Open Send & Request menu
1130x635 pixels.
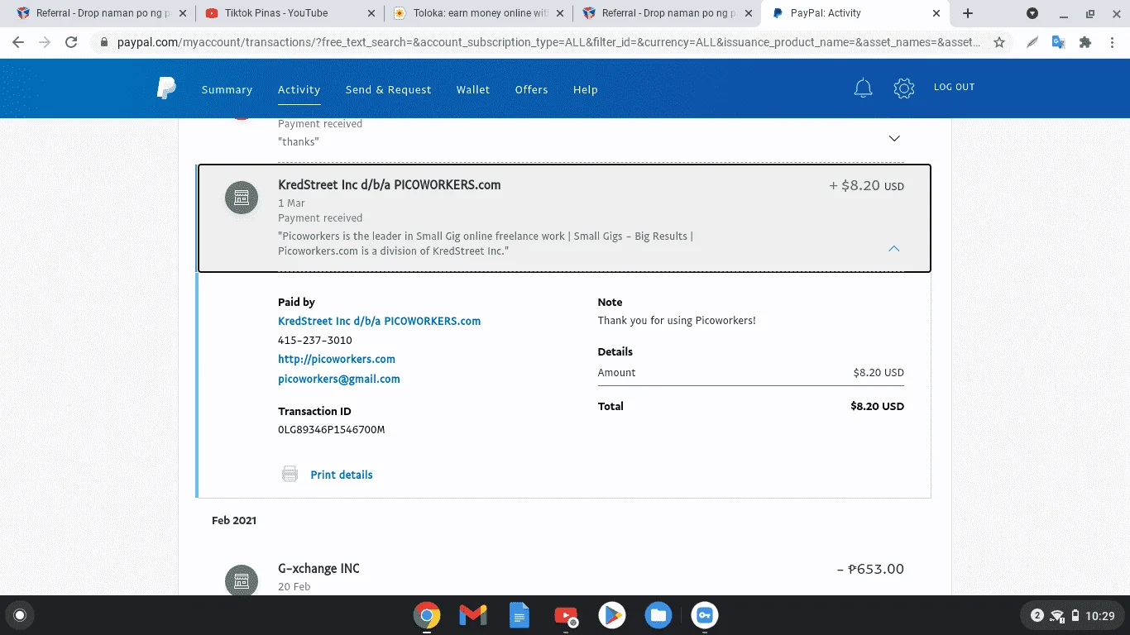[388, 89]
